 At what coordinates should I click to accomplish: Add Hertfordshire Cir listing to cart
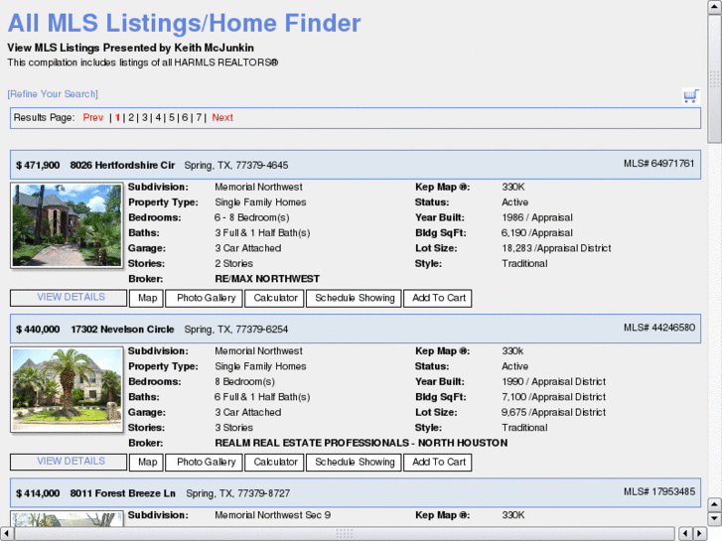coord(438,298)
